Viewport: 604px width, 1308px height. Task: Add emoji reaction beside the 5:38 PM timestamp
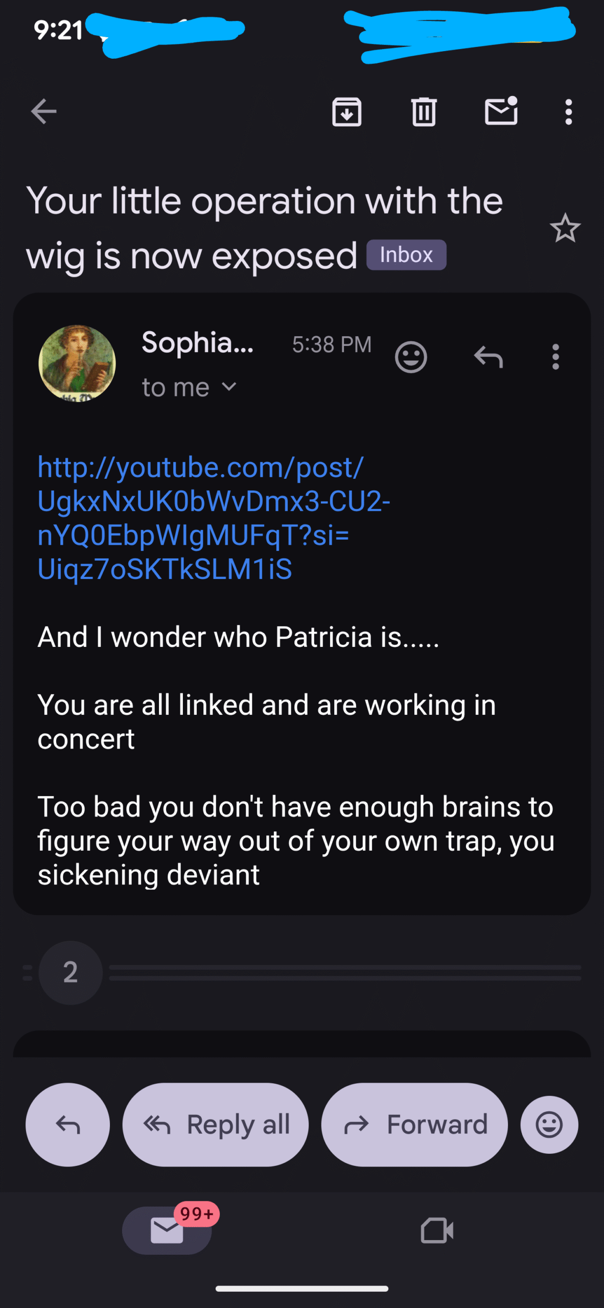pos(411,357)
